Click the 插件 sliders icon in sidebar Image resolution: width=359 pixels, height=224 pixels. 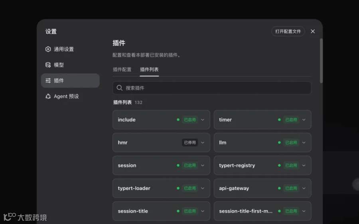click(48, 80)
